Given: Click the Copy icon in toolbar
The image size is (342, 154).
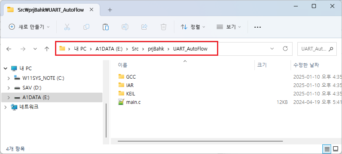Looking at the screenshot, I should pyautogui.click(x=86, y=27).
